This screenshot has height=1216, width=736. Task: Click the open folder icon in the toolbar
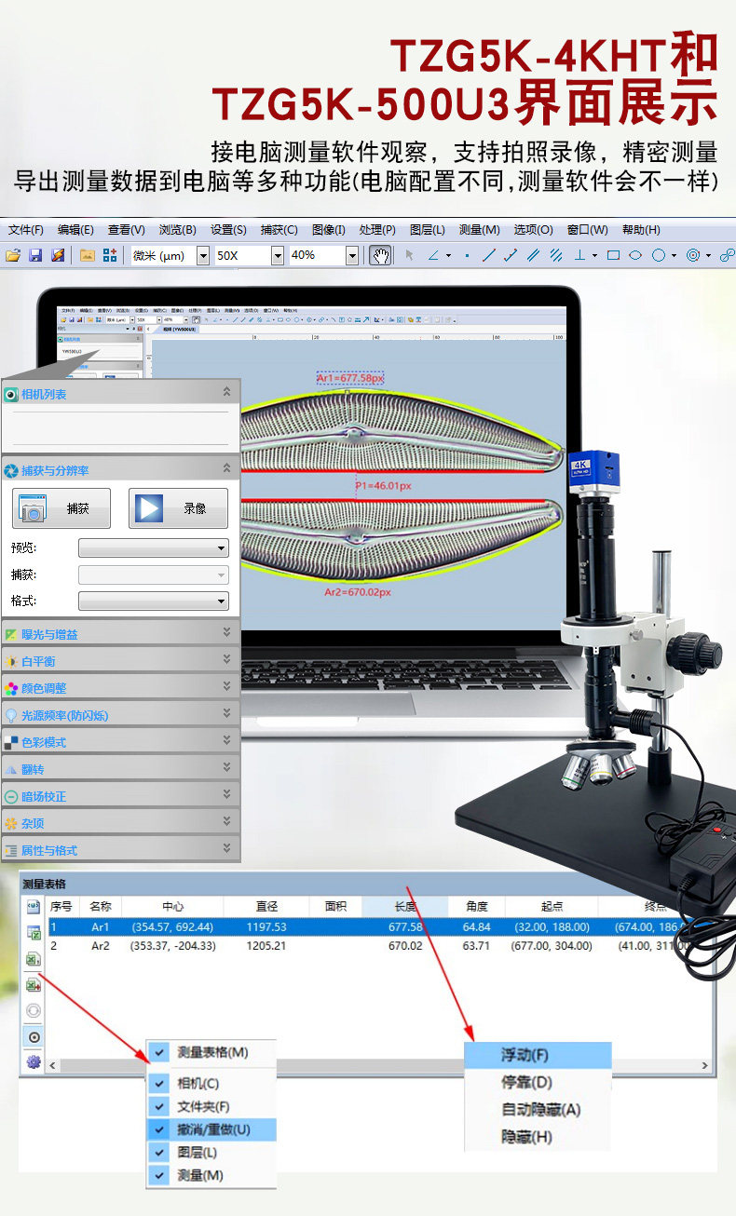(x=13, y=255)
